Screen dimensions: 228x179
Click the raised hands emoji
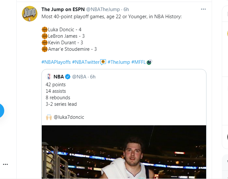pos(49,117)
